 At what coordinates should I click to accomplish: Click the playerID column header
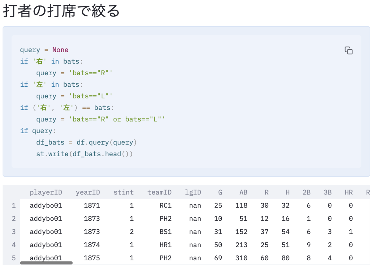pos(46,192)
